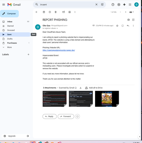The width and height of the screenshot is (142, 143).
Task: Archive this email
Action: point(44,12)
